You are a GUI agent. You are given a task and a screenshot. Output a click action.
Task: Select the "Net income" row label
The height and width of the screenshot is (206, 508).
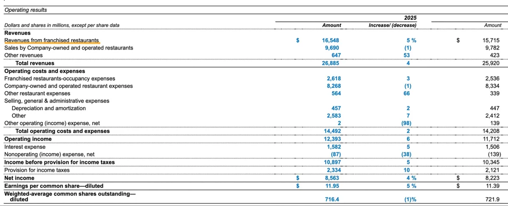click(x=19, y=178)
